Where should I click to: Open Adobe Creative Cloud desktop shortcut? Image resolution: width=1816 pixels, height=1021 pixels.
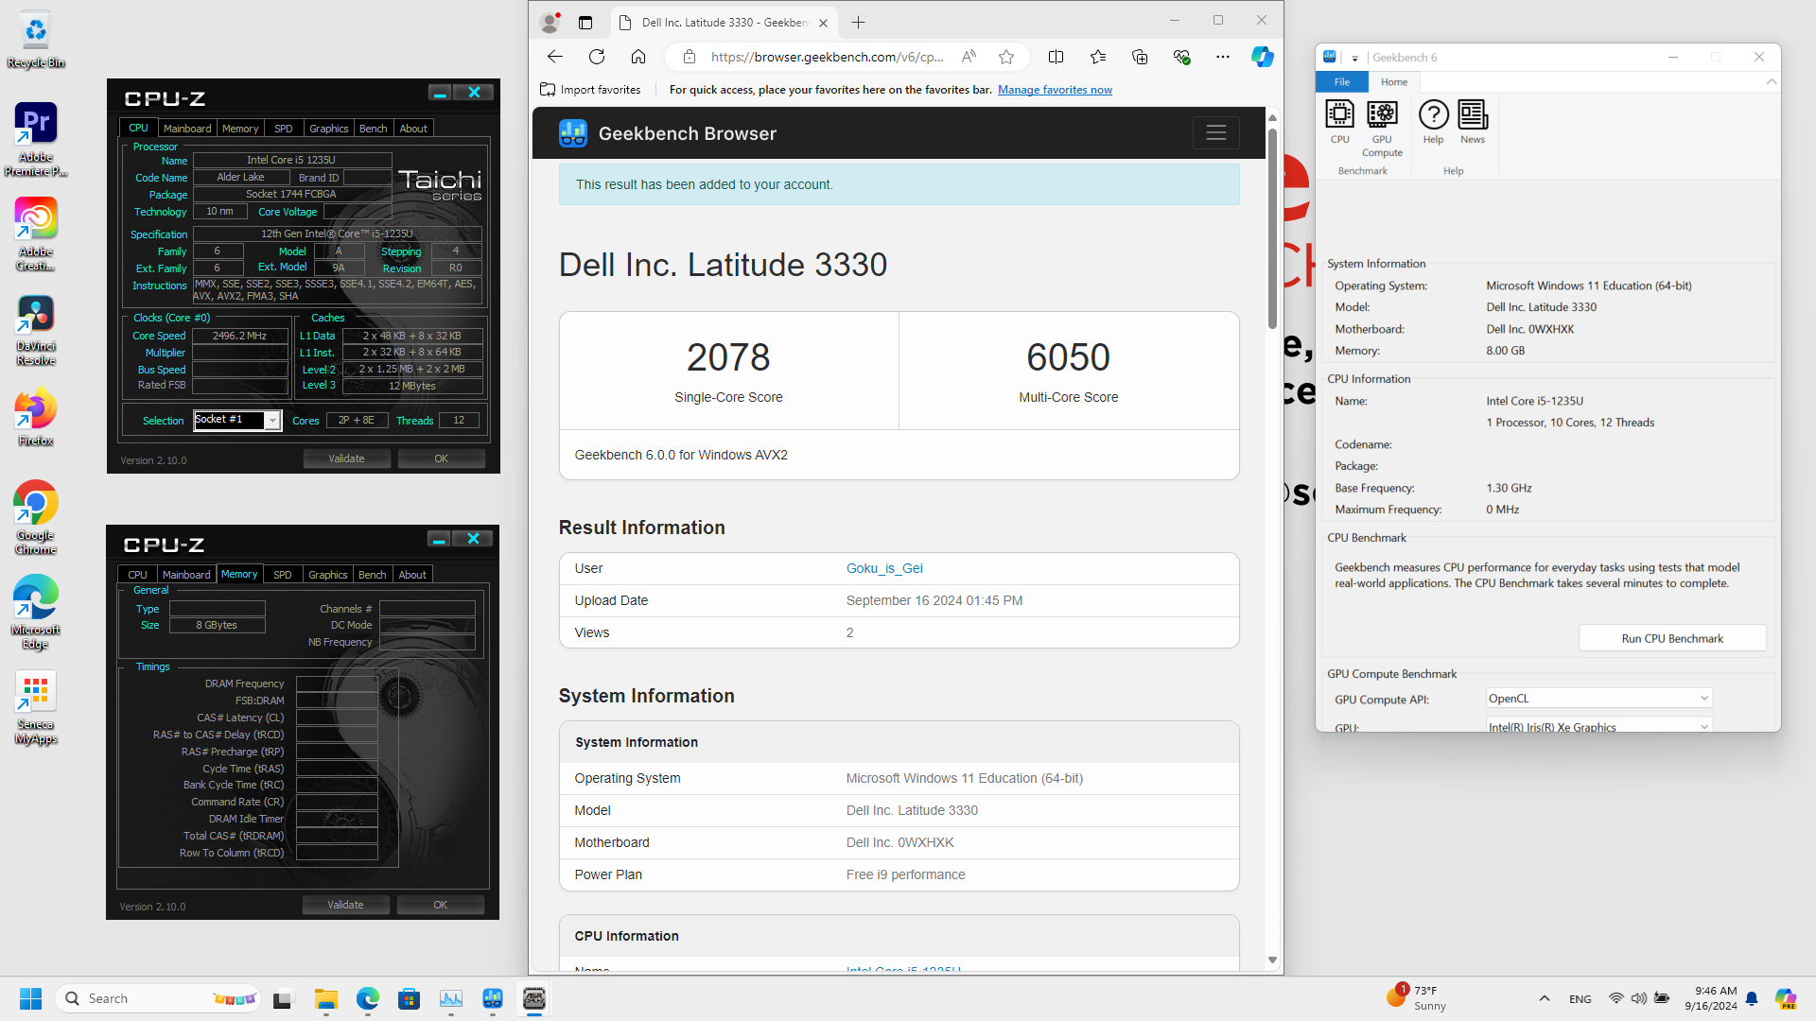click(36, 234)
